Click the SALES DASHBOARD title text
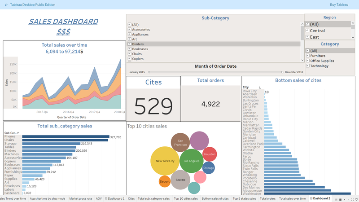 [63, 22]
